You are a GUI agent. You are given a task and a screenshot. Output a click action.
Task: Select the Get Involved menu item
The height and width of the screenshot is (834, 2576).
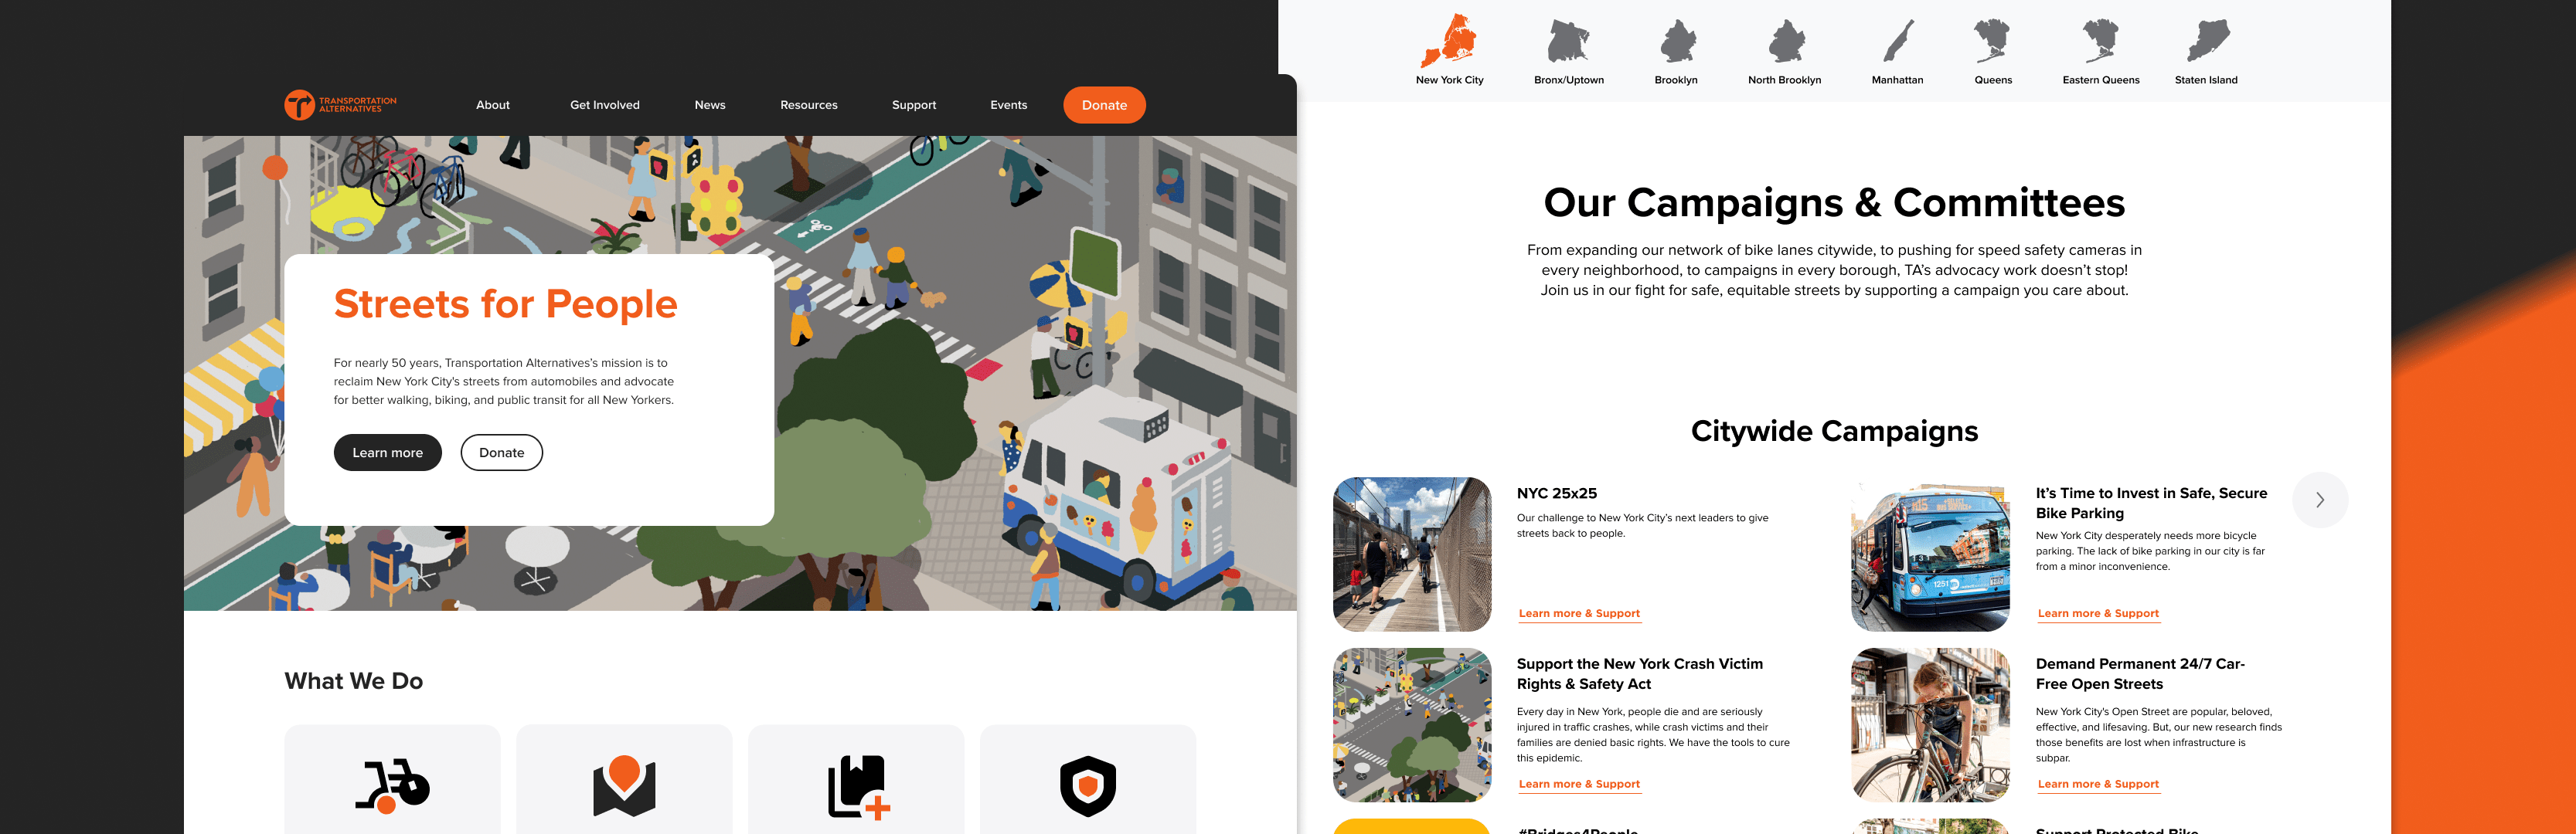point(604,103)
